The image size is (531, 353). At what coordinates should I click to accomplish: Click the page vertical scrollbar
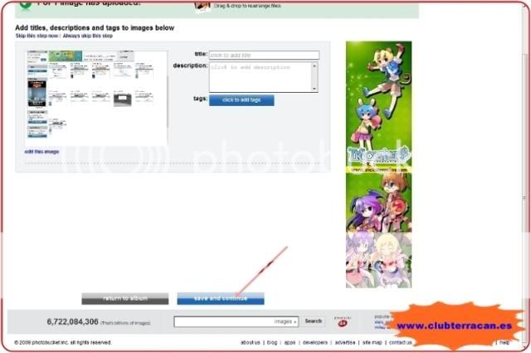point(525,198)
